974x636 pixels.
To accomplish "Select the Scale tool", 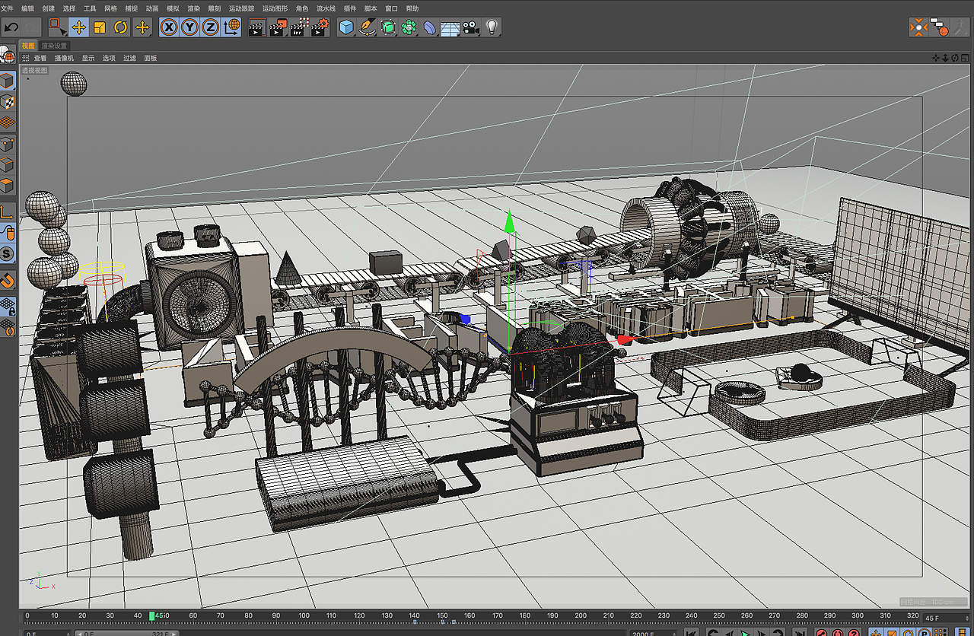I will (100, 27).
